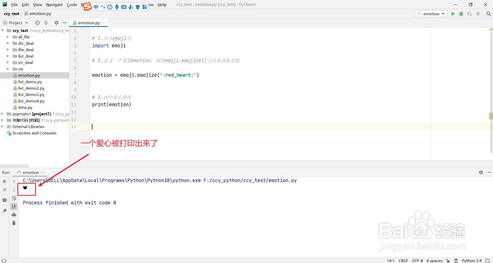Run the emotion configuration from toolbar
Viewport: 493px width, 263px height.
(453, 14)
